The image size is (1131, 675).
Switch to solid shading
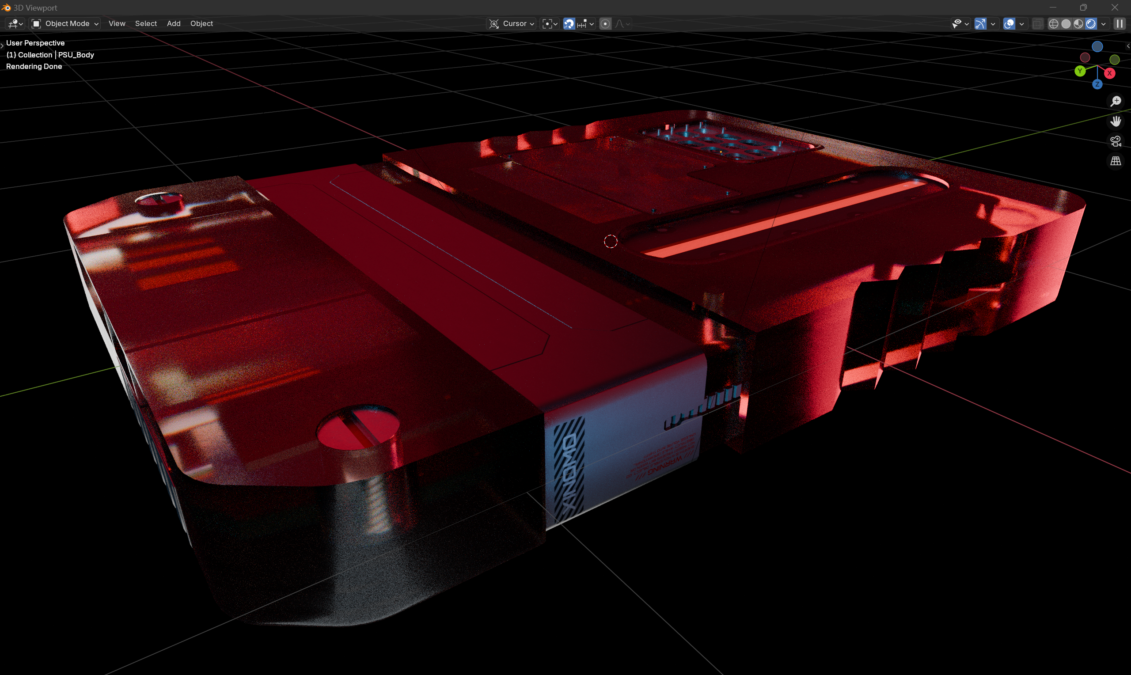[x=1066, y=24]
